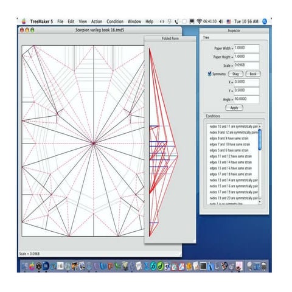
Task: Click the Angle value field
Action: (246, 99)
